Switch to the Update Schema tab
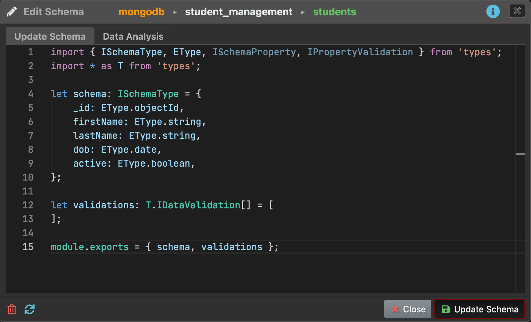The height and width of the screenshot is (322, 531). pyautogui.click(x=50, y=36)
